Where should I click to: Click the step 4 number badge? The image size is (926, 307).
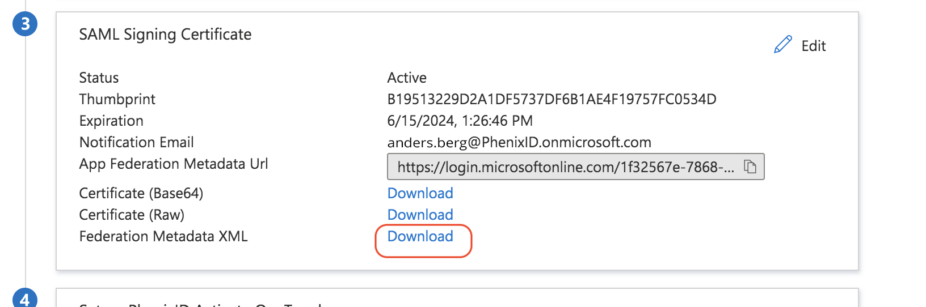[x=25, y=299]
